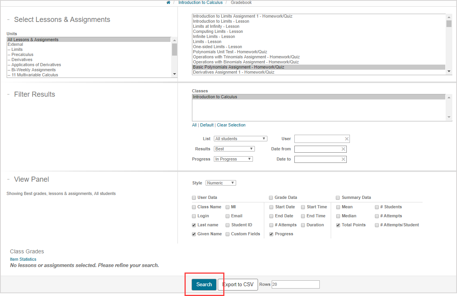457x296 pixels.
Task: Open the Item Statistics link
Action: [x=23, y=259]
